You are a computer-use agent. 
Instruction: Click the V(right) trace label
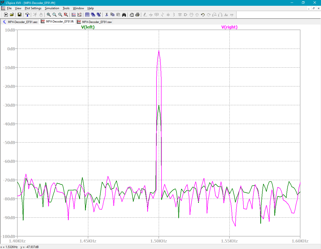[x=229, y=27]
